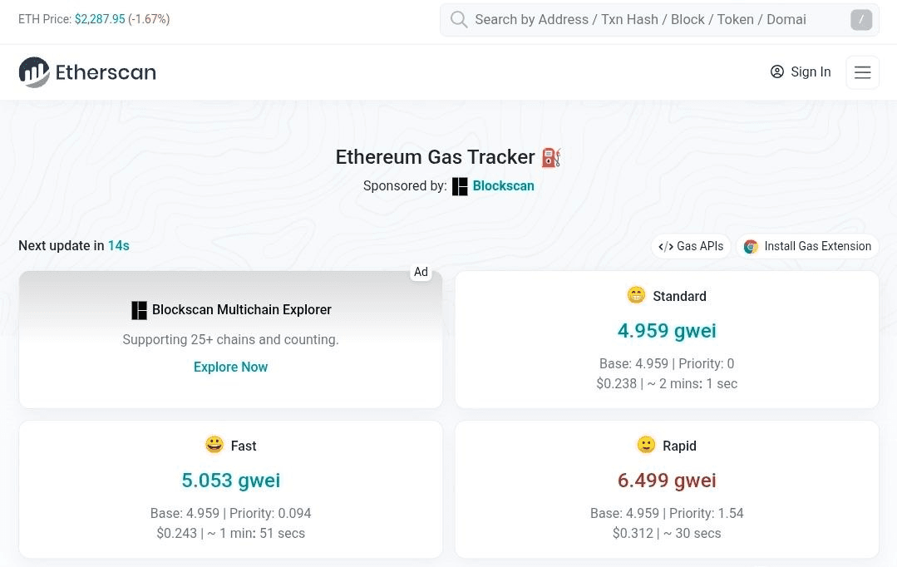Click the Blockscan sponsor logo icon
The height and width of the screenshot is (567, 897).
coord(460,186)
